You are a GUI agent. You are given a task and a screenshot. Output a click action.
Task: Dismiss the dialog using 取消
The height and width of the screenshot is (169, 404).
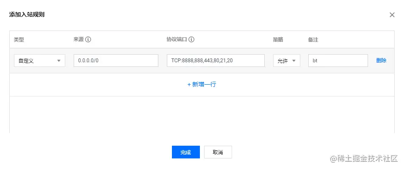(x=218, y=152)
